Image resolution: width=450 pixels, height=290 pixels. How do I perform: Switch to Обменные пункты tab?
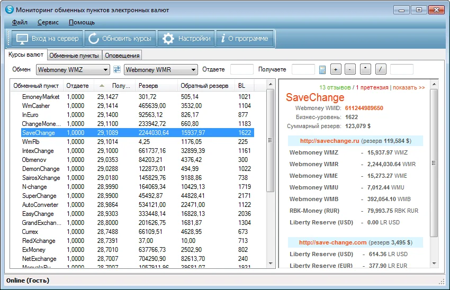pos(74,56)
